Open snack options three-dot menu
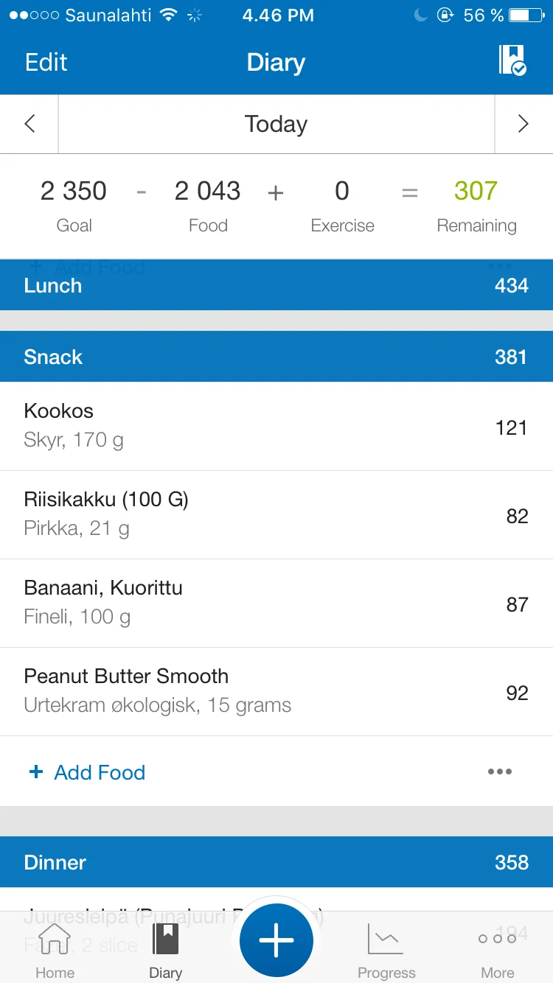 [499, 772]
